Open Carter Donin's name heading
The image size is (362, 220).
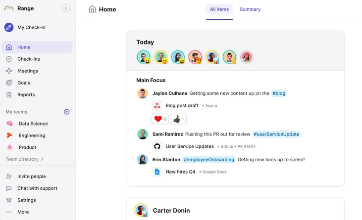tap(171, 211)
